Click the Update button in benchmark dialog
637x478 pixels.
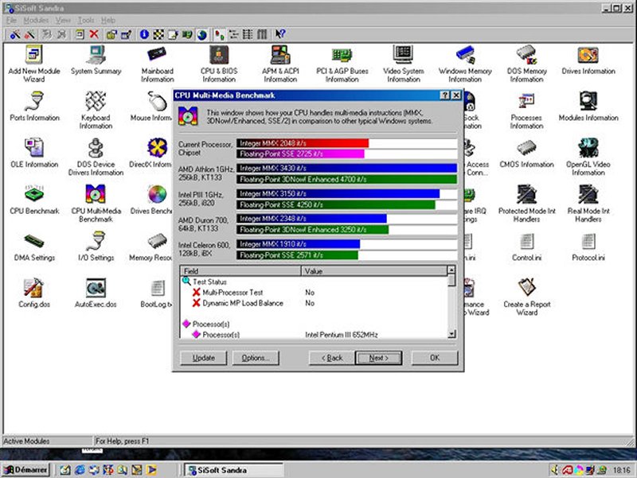204,358
